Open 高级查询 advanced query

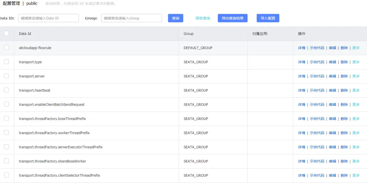203,18
